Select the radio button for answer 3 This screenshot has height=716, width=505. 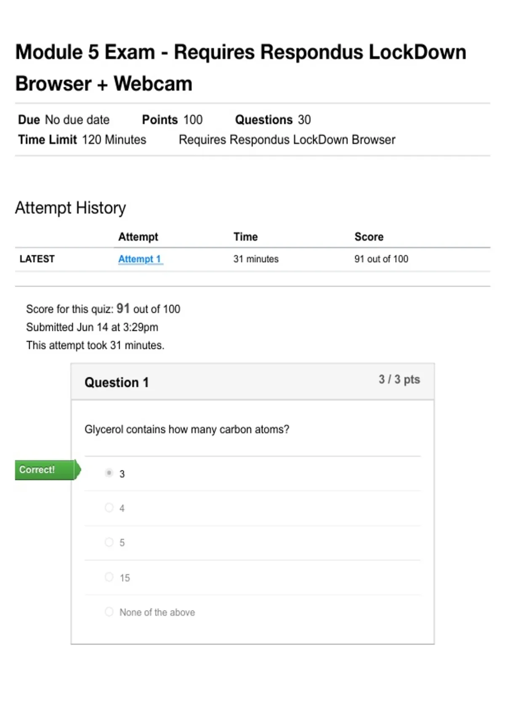tap(109, 473)
